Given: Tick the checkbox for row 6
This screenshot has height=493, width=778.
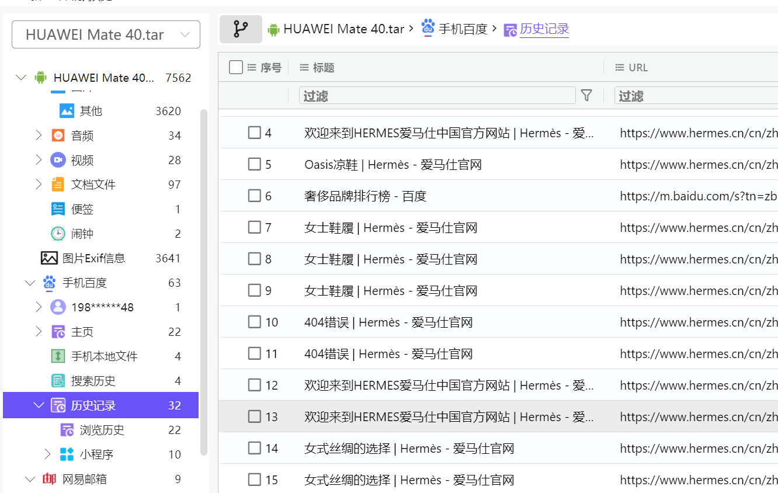Looking at the screenshot, I should (254, 196).
